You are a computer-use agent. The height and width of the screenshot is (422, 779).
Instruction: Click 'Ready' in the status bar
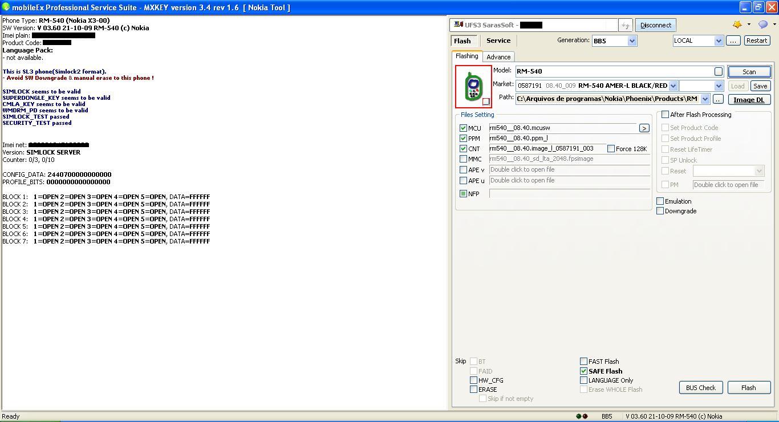[11, 416]
